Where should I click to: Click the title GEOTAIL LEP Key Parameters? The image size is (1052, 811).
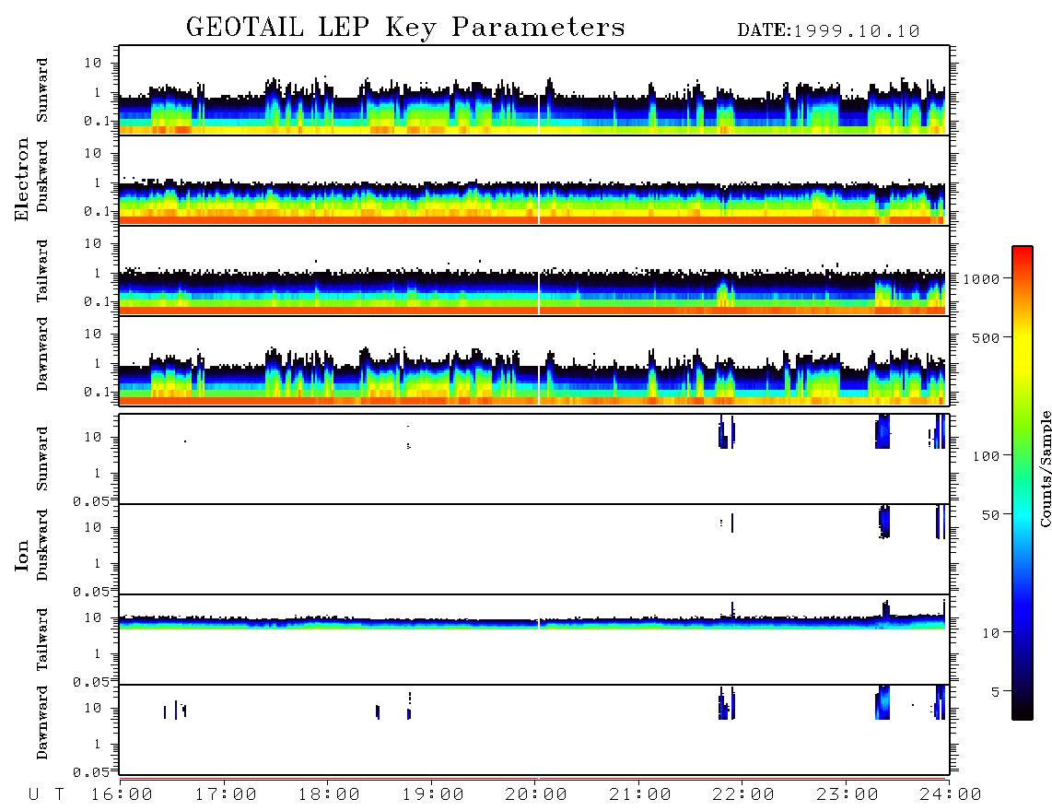[x=405, y=28]
